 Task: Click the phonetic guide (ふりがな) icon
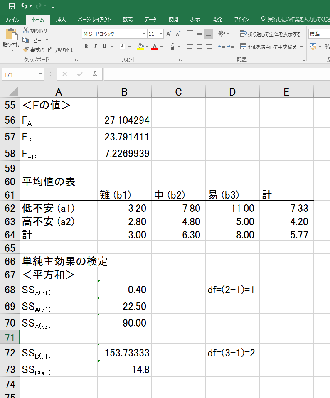pos(172,47)
